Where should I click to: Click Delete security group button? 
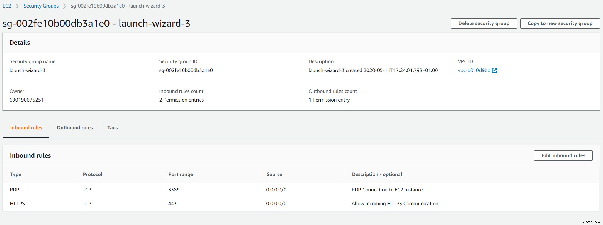[x=484, y=23]
